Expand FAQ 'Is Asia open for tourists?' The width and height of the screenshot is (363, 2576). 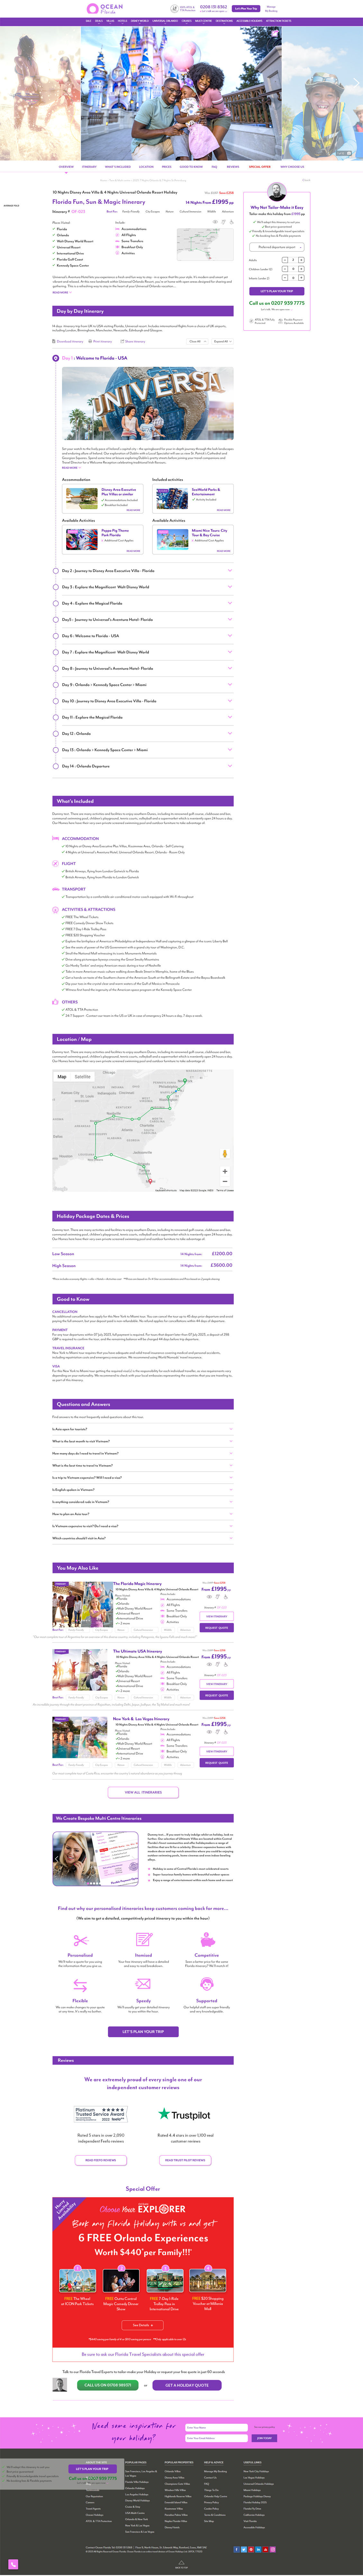tap(143, 1429)
